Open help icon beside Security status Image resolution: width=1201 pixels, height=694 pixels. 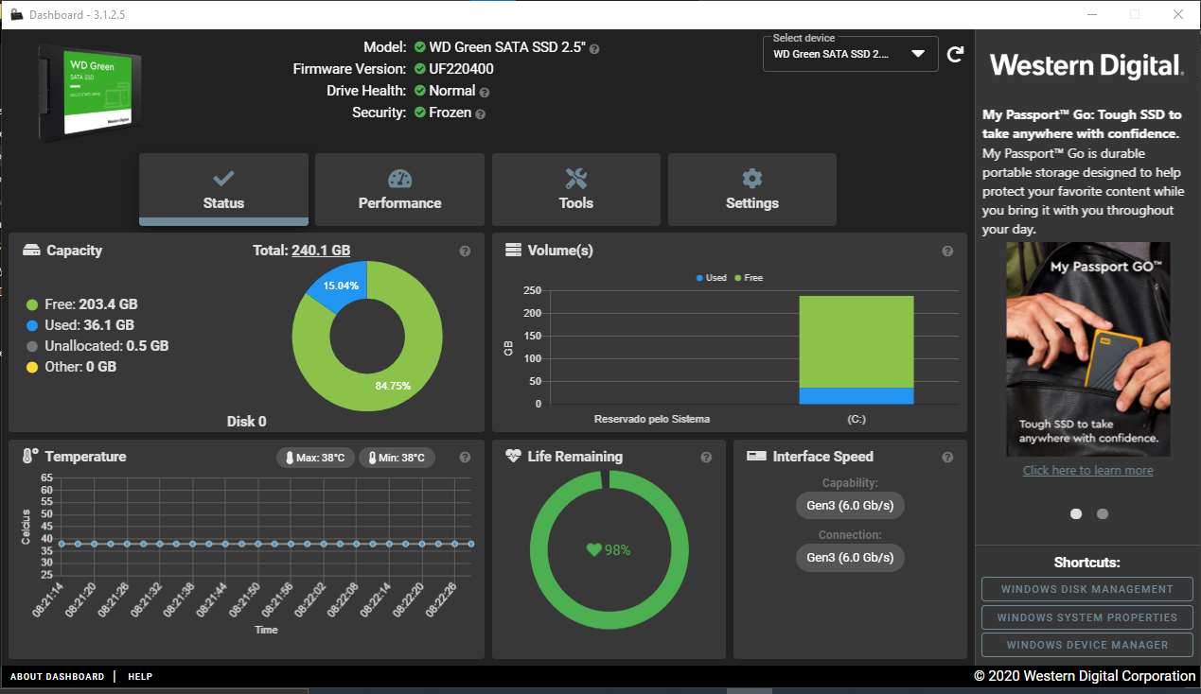[x=480, y=114]
